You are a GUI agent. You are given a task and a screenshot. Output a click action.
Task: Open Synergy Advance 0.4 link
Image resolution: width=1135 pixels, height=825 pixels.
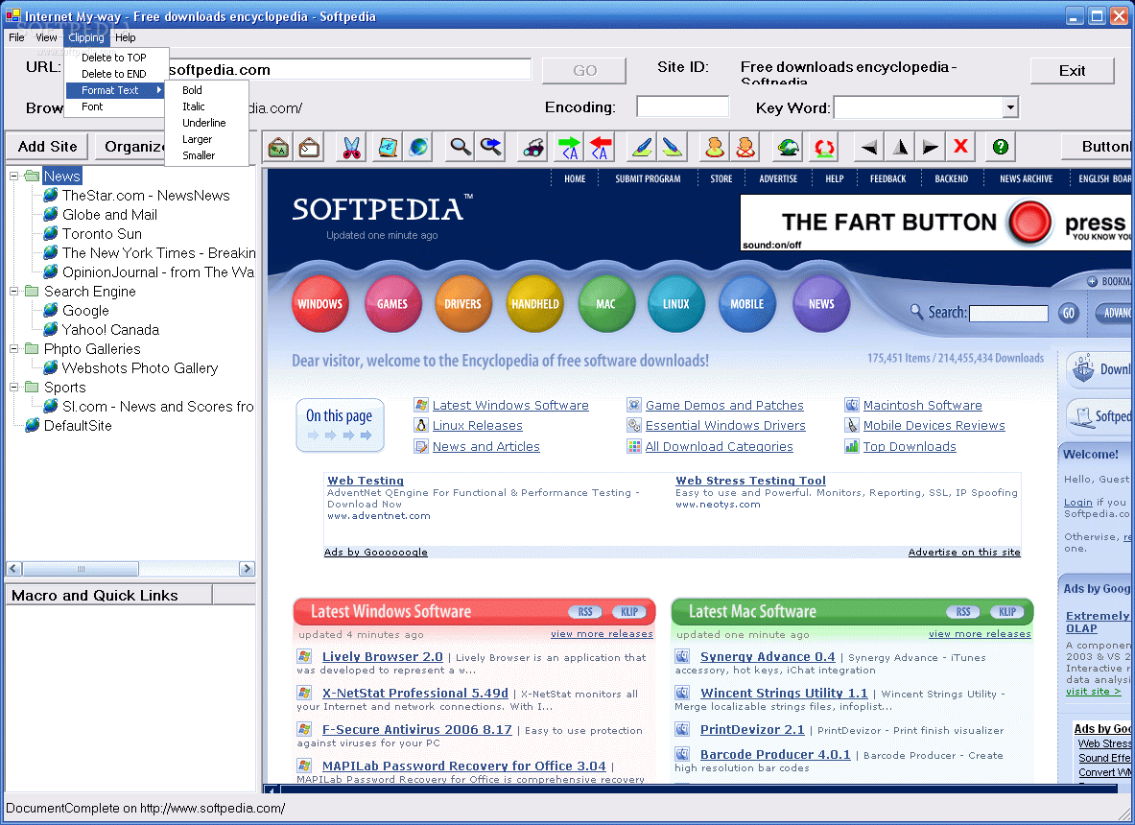(x=768, y=656)
